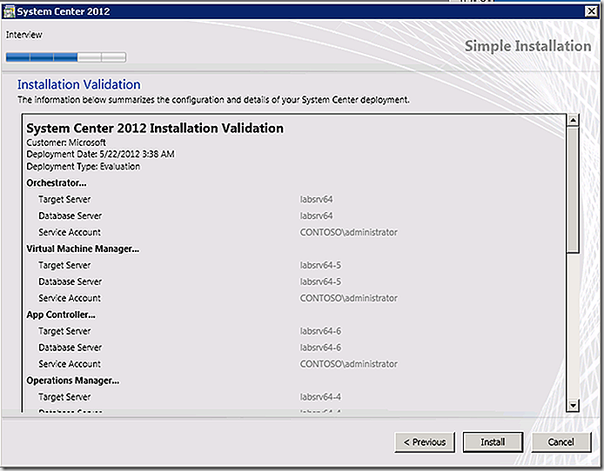Click the Simple Installation header text

pyautogui.click(x=527, y=46)
